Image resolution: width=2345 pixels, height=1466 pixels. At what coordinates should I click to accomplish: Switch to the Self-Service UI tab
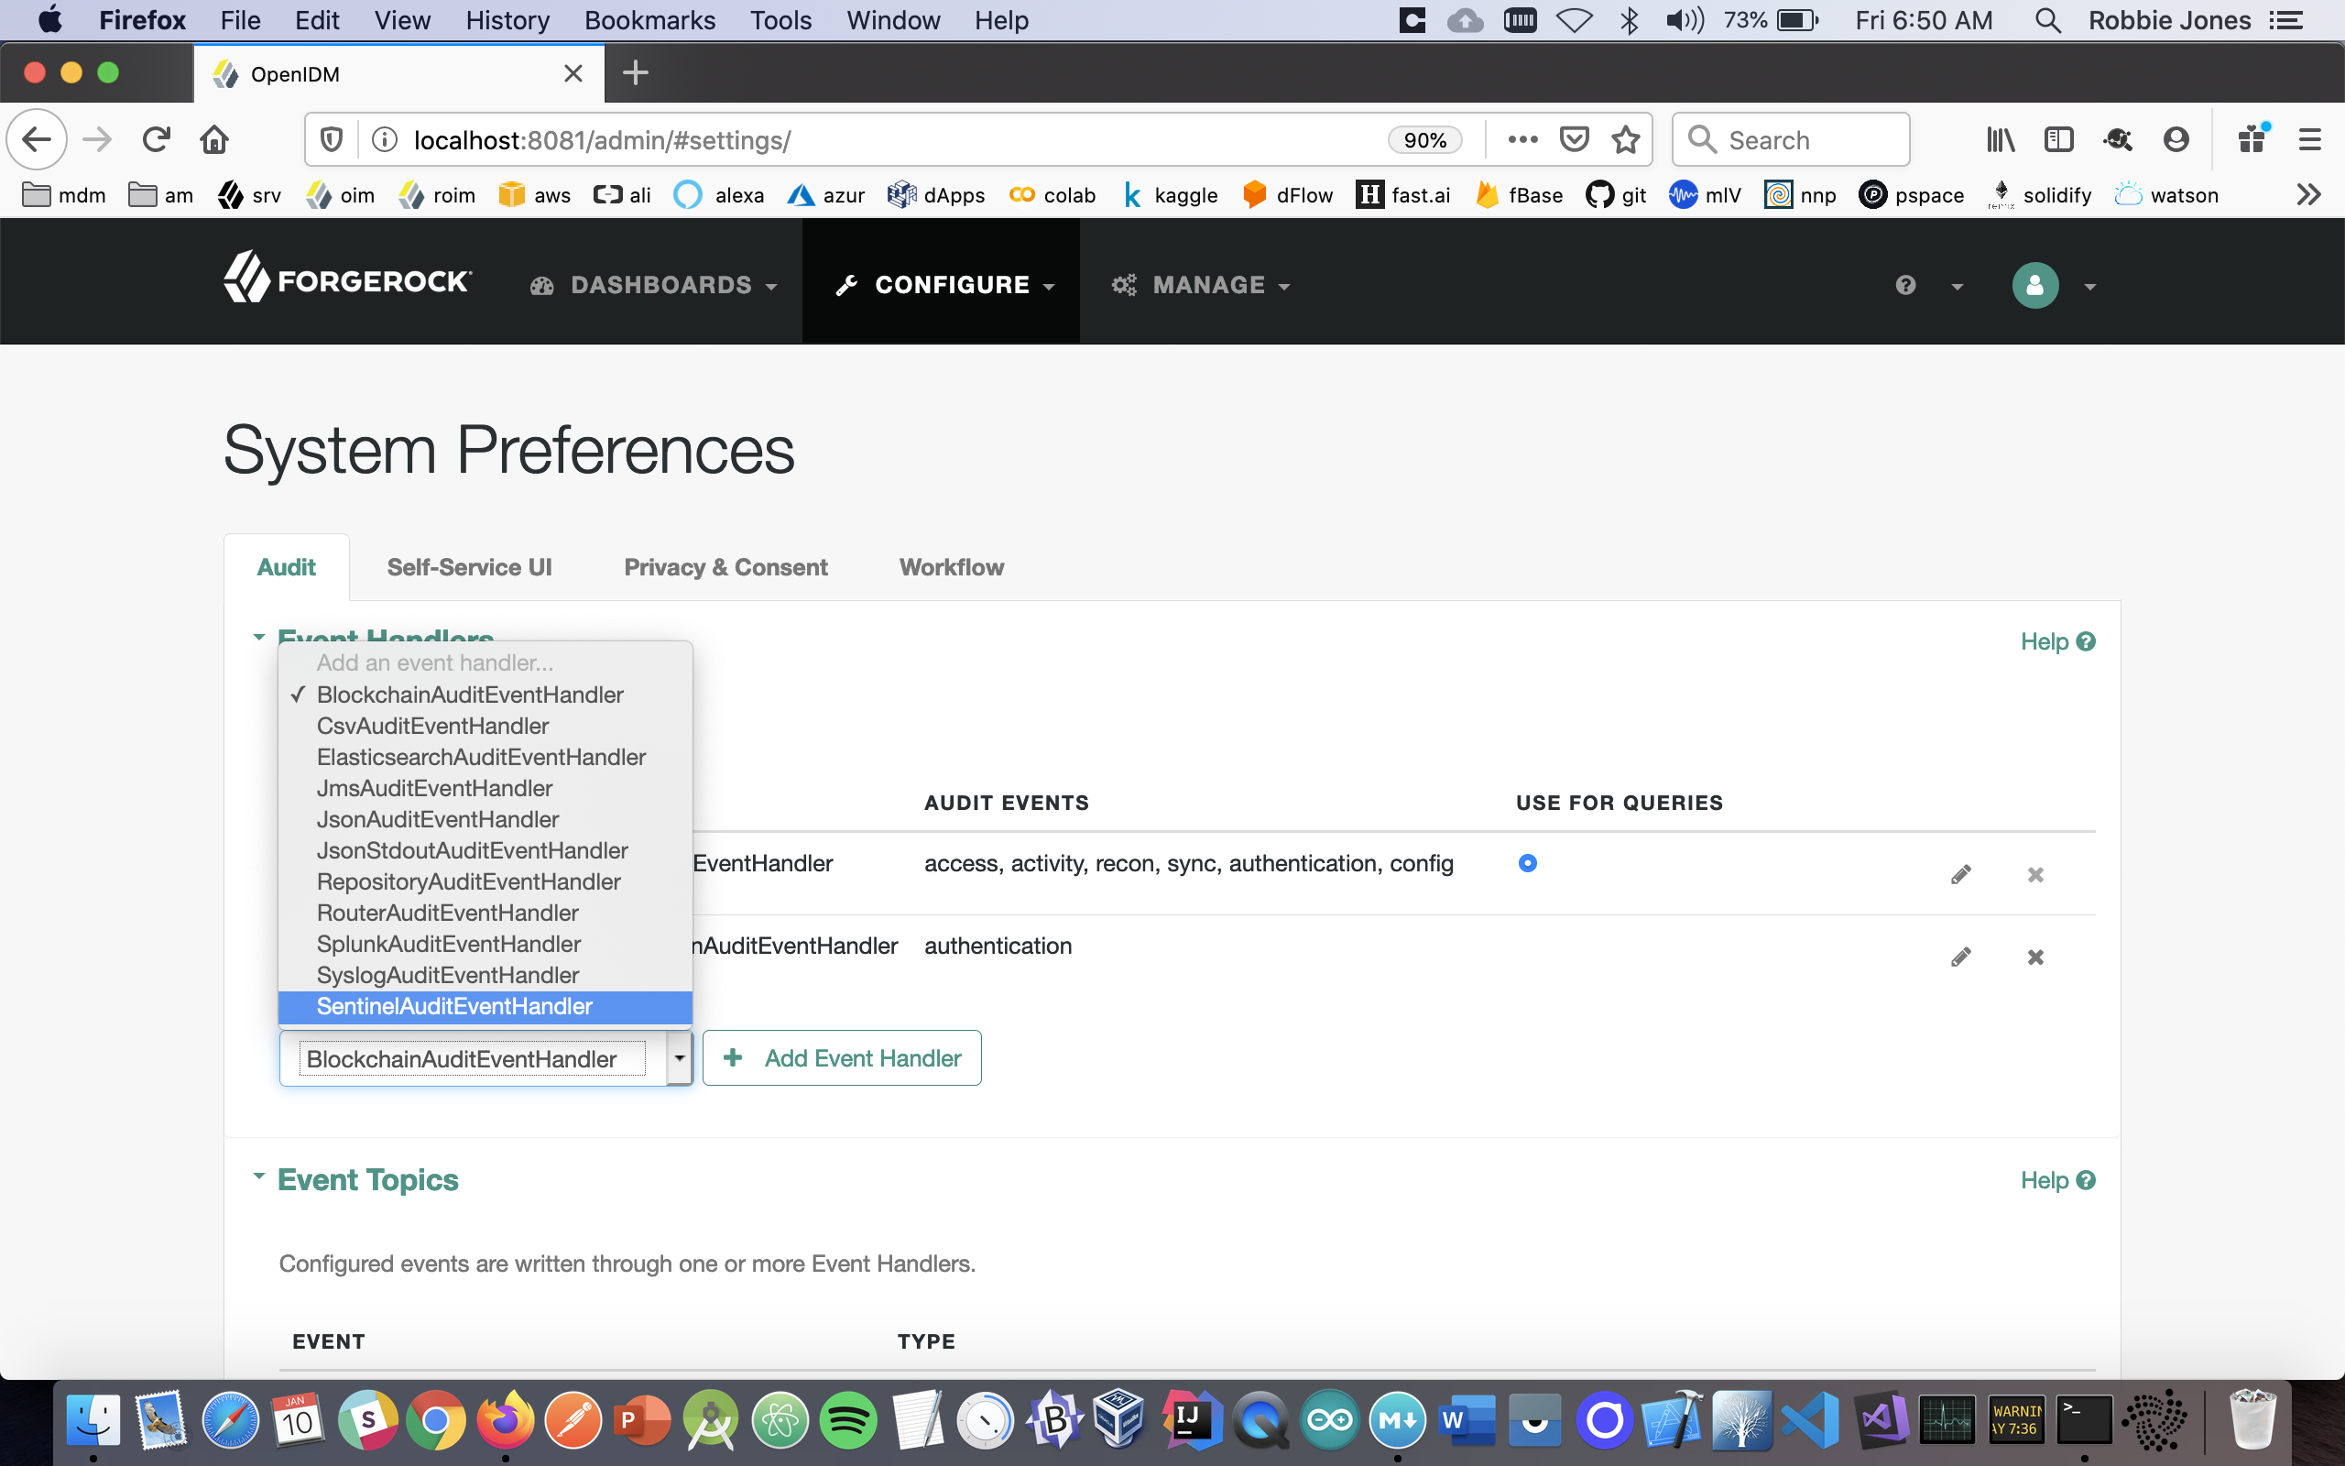[469, 567]
